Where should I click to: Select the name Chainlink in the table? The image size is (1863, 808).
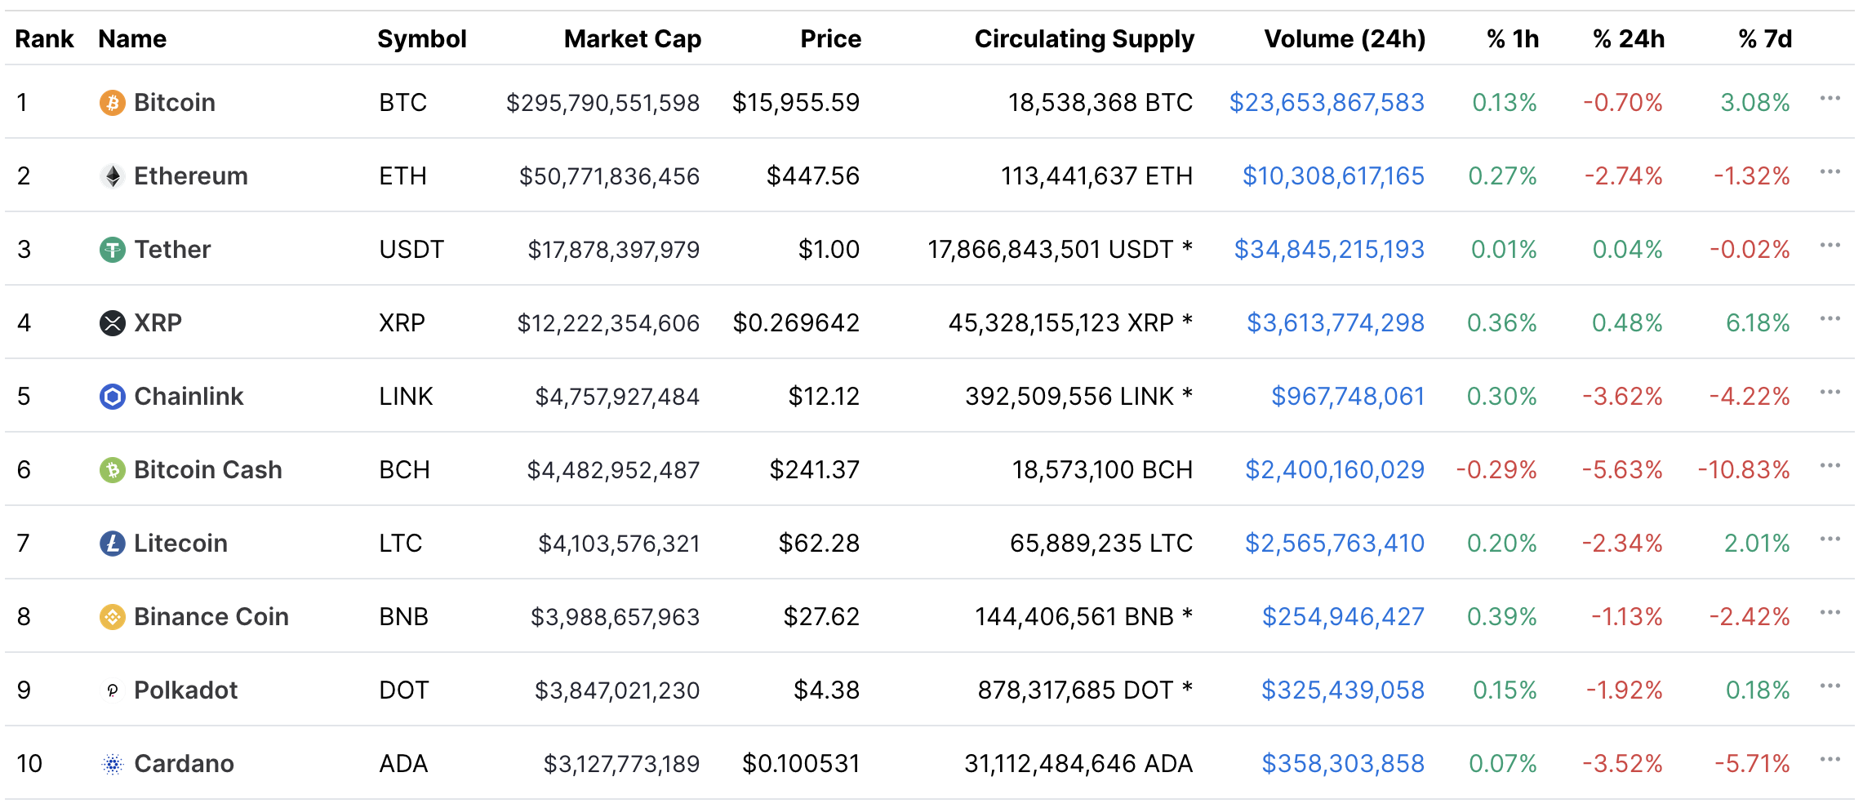point(189,396)
